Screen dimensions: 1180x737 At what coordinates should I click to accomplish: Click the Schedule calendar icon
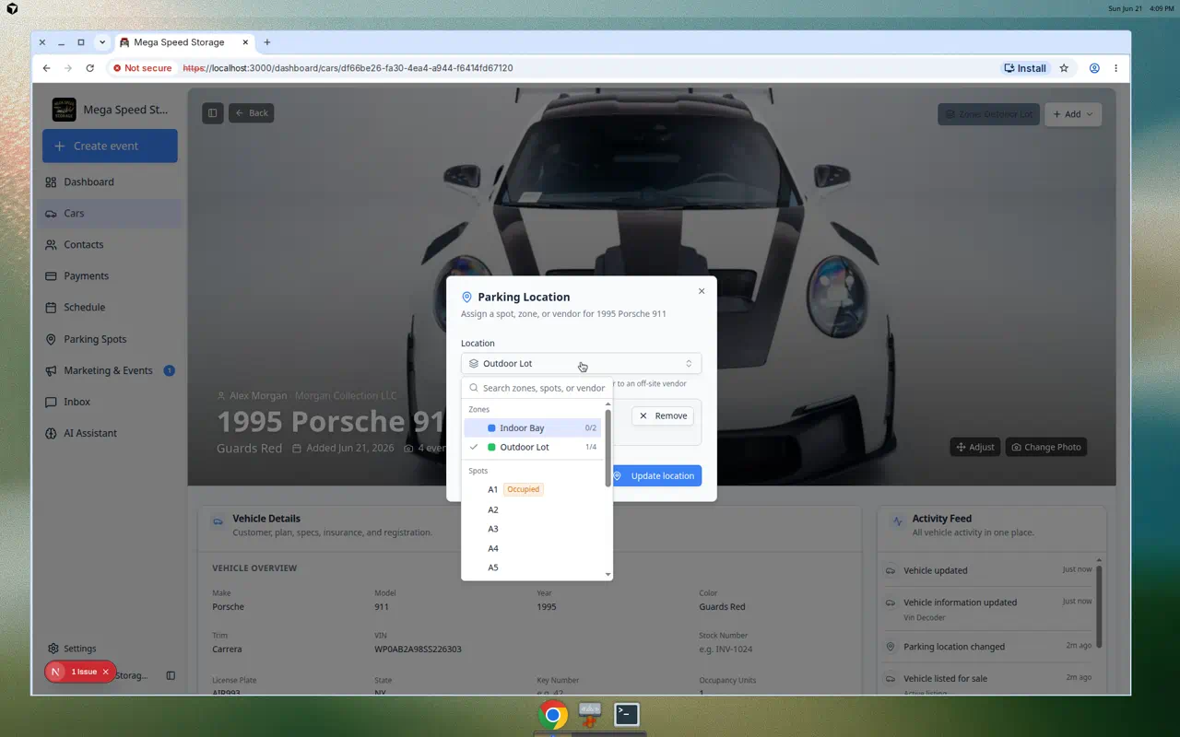tap(51, 308)
